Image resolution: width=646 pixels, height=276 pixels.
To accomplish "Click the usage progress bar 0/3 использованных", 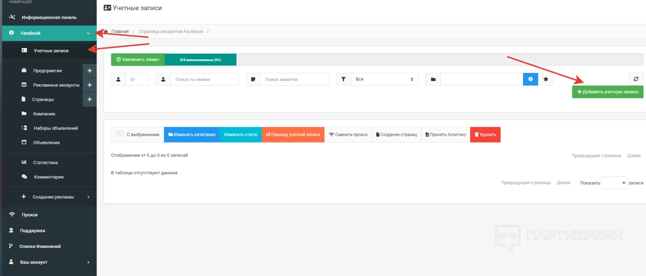I will pyautogui.click(x=200, y=59).
